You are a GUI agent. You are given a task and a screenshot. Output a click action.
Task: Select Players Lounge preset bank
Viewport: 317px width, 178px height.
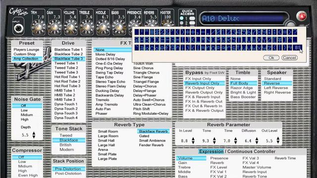(26, 49)
